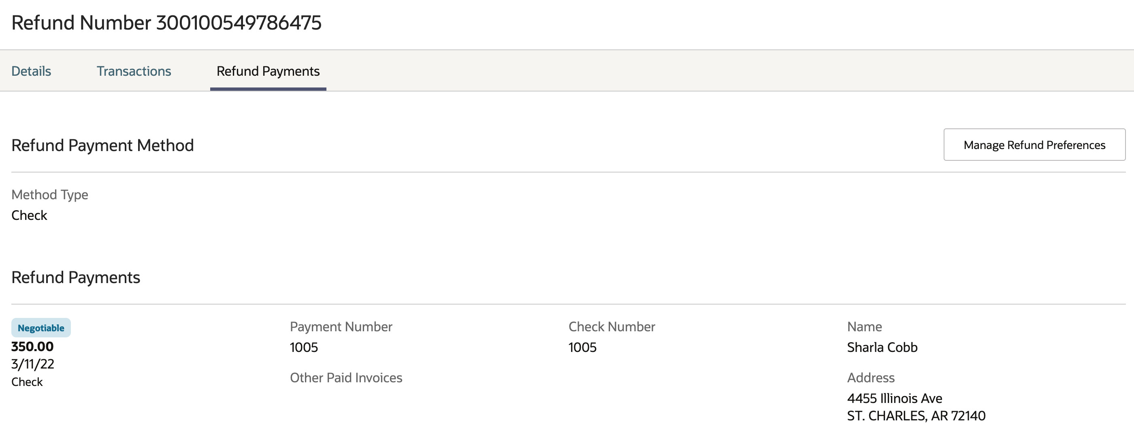Click the Refund Number heading at top
This screenshot has width=1134, height=439.
tap(166, 23)
